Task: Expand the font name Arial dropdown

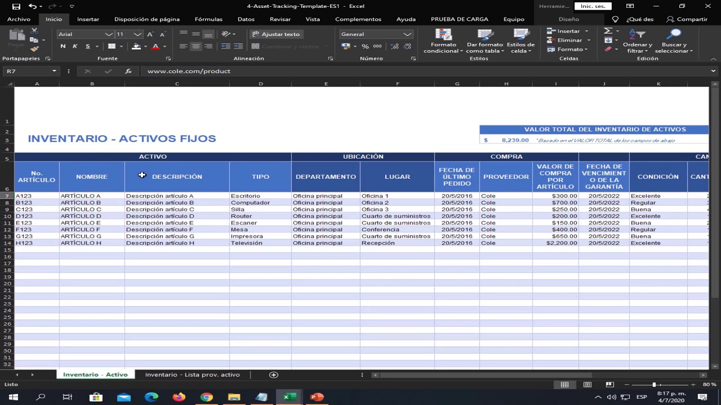Action: click(109, 34)
